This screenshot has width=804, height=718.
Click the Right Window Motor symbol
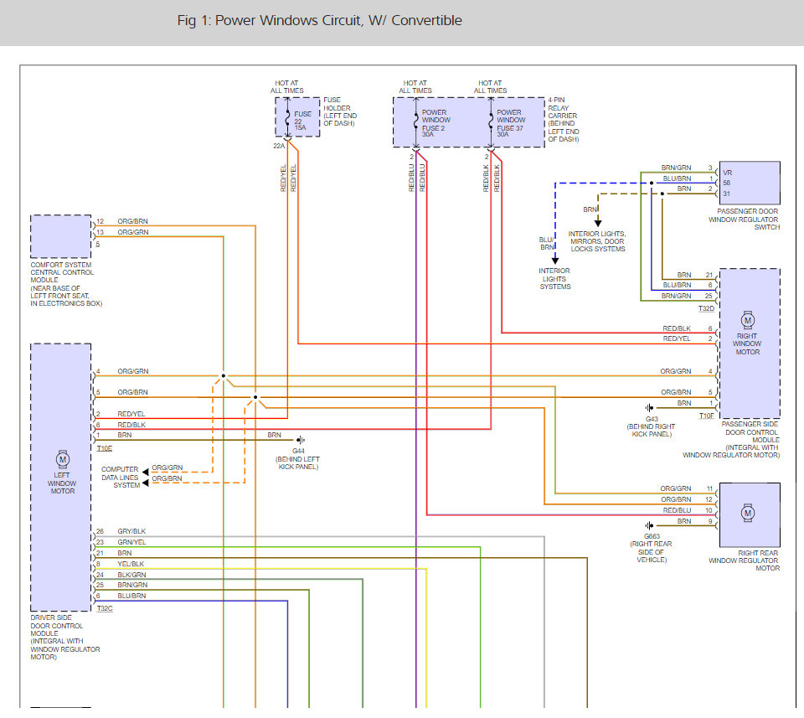[x=748, y=321]
